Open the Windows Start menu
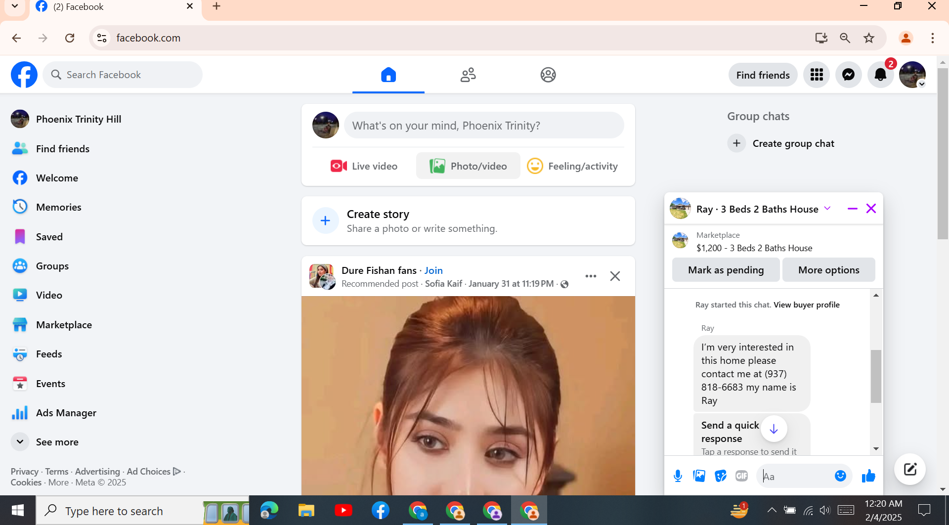The width and height of the screenshot is (949, 525). coord(18,510)
